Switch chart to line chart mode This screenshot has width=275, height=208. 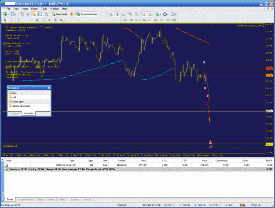click(x=123, y=14)
